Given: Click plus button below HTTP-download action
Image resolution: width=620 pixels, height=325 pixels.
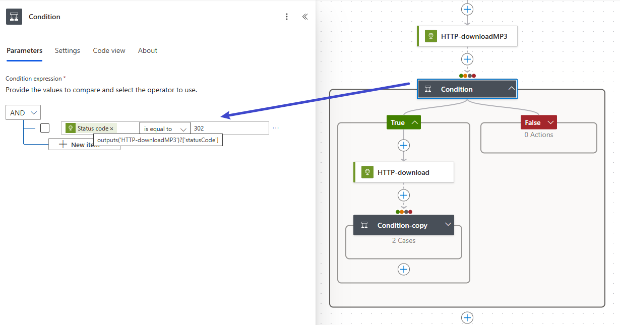Looking at the screenshot, I should 404,196.
